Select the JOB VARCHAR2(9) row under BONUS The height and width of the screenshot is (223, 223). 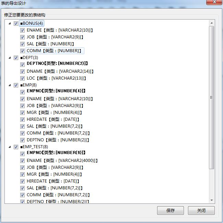(55, 37)
